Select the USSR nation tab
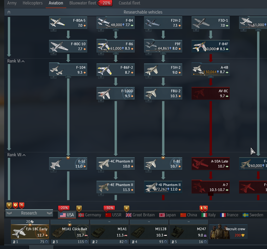 (x=114, y=215)
